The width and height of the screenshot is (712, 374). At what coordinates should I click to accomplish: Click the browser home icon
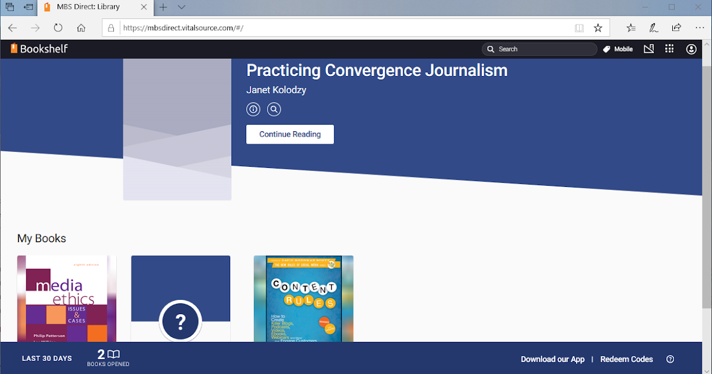81,27
